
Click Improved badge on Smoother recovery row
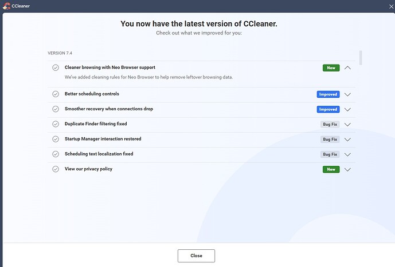[x=328, y=109]
